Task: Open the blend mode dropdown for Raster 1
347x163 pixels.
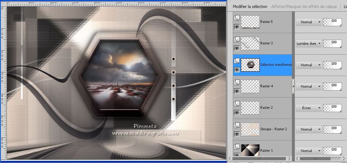Action: (308, 151)
